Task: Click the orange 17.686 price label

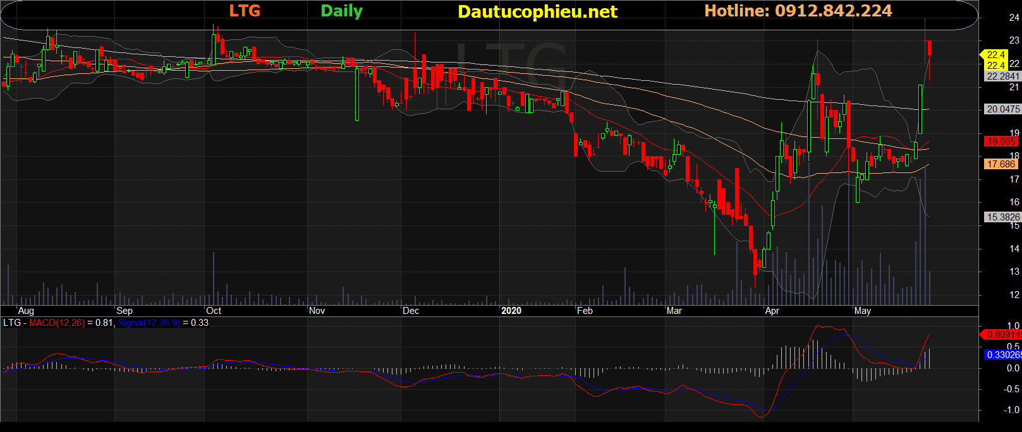Action: 1001,164
